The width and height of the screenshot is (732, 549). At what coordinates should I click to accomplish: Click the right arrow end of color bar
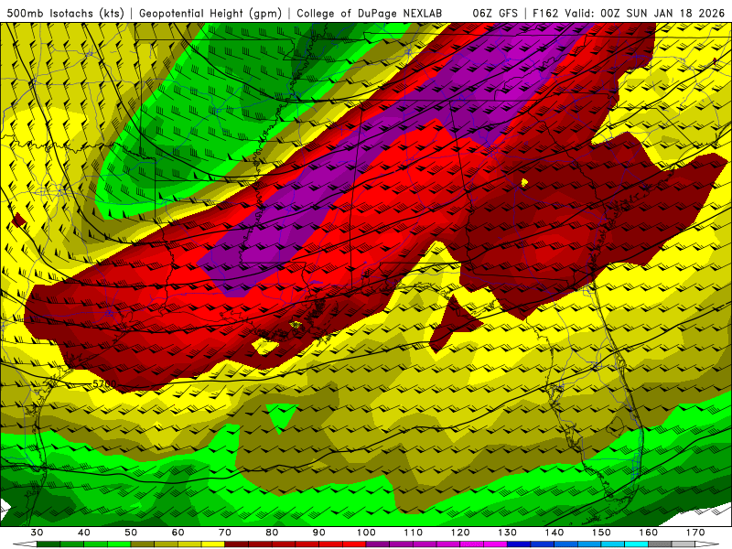pyautogui.click(x=707, y=544)
